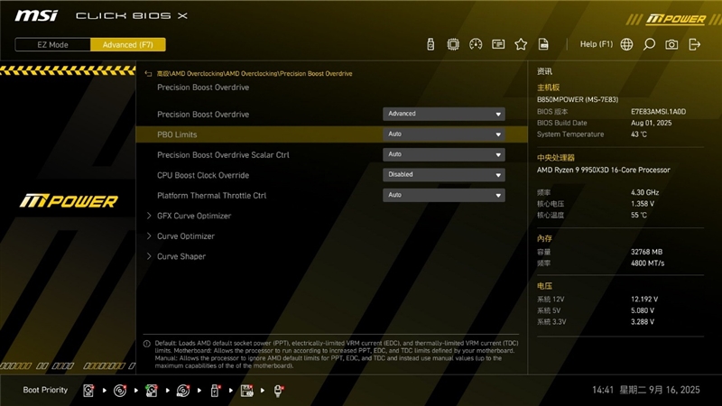Screen dimensions: 722x406
Task: Click the 32768 MB memory capacity value
Action: pos(646,252)
